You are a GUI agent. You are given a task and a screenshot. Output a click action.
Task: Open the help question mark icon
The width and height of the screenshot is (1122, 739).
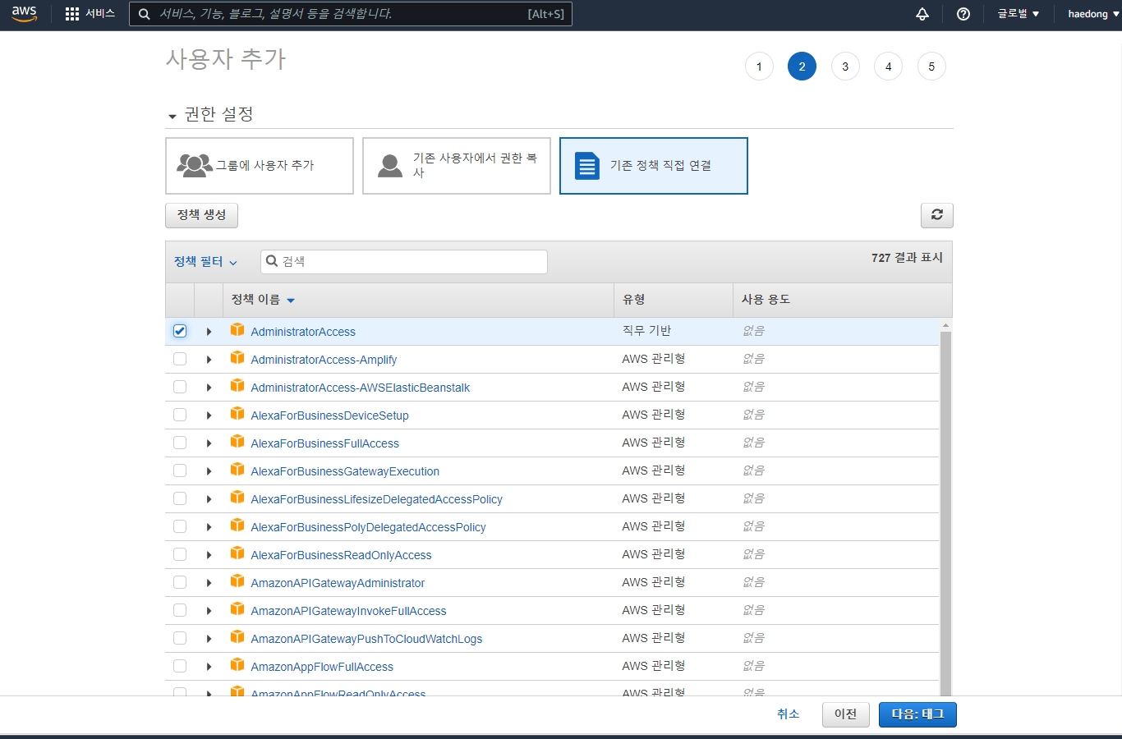tap(963, 14)
